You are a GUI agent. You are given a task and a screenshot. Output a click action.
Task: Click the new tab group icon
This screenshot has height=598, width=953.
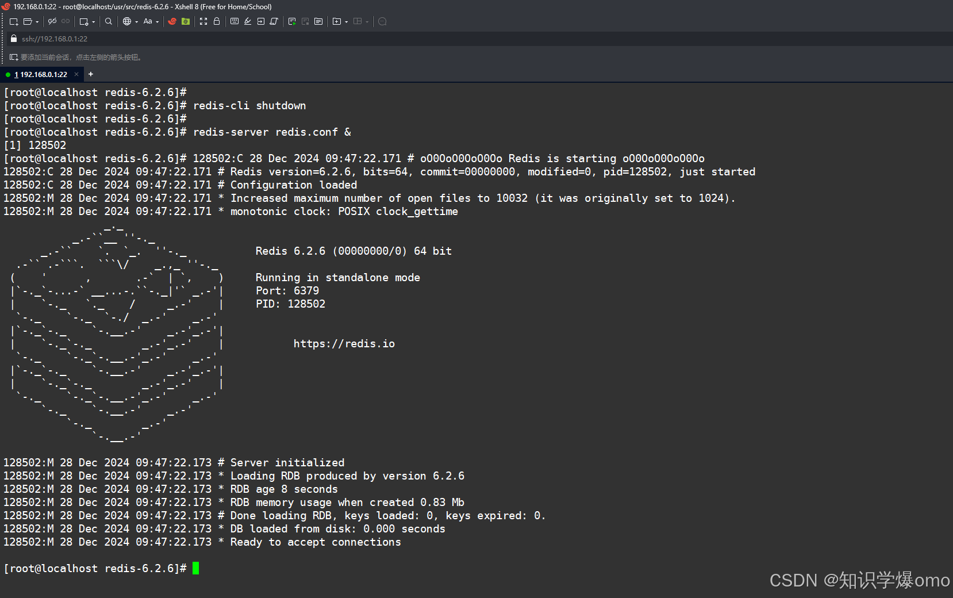(x=337, y=21)
